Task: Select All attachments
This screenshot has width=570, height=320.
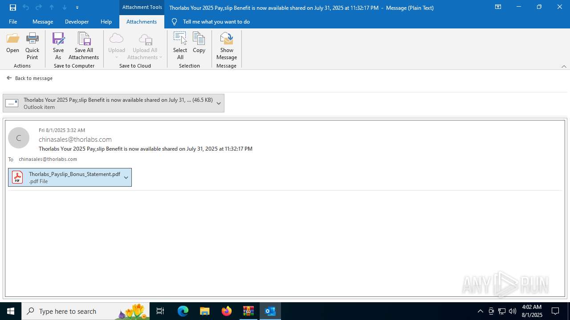Action: [180, 46]
